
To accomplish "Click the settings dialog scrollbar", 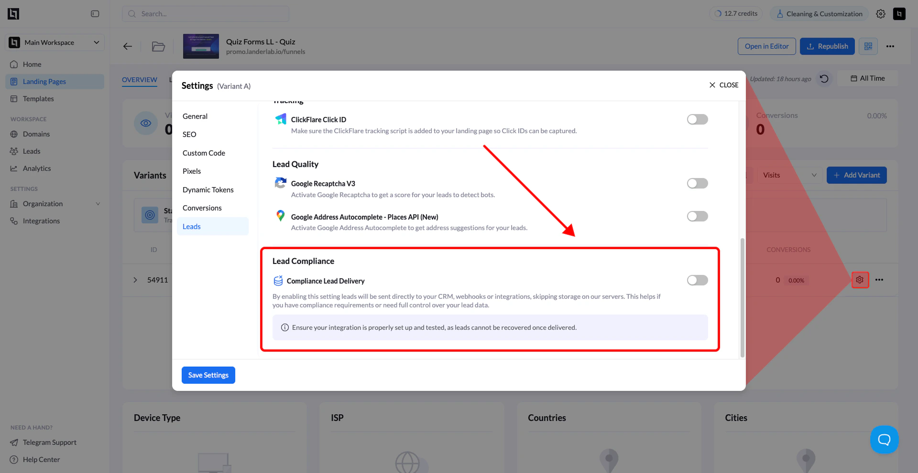I will point(743,297).
